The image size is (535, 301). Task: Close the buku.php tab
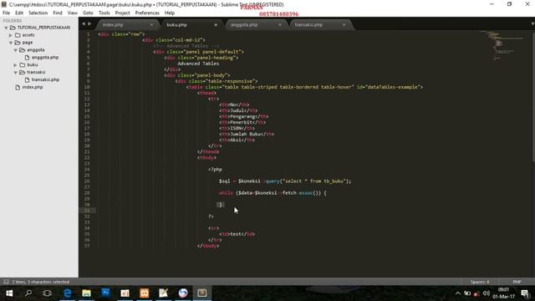click(216, 25)
